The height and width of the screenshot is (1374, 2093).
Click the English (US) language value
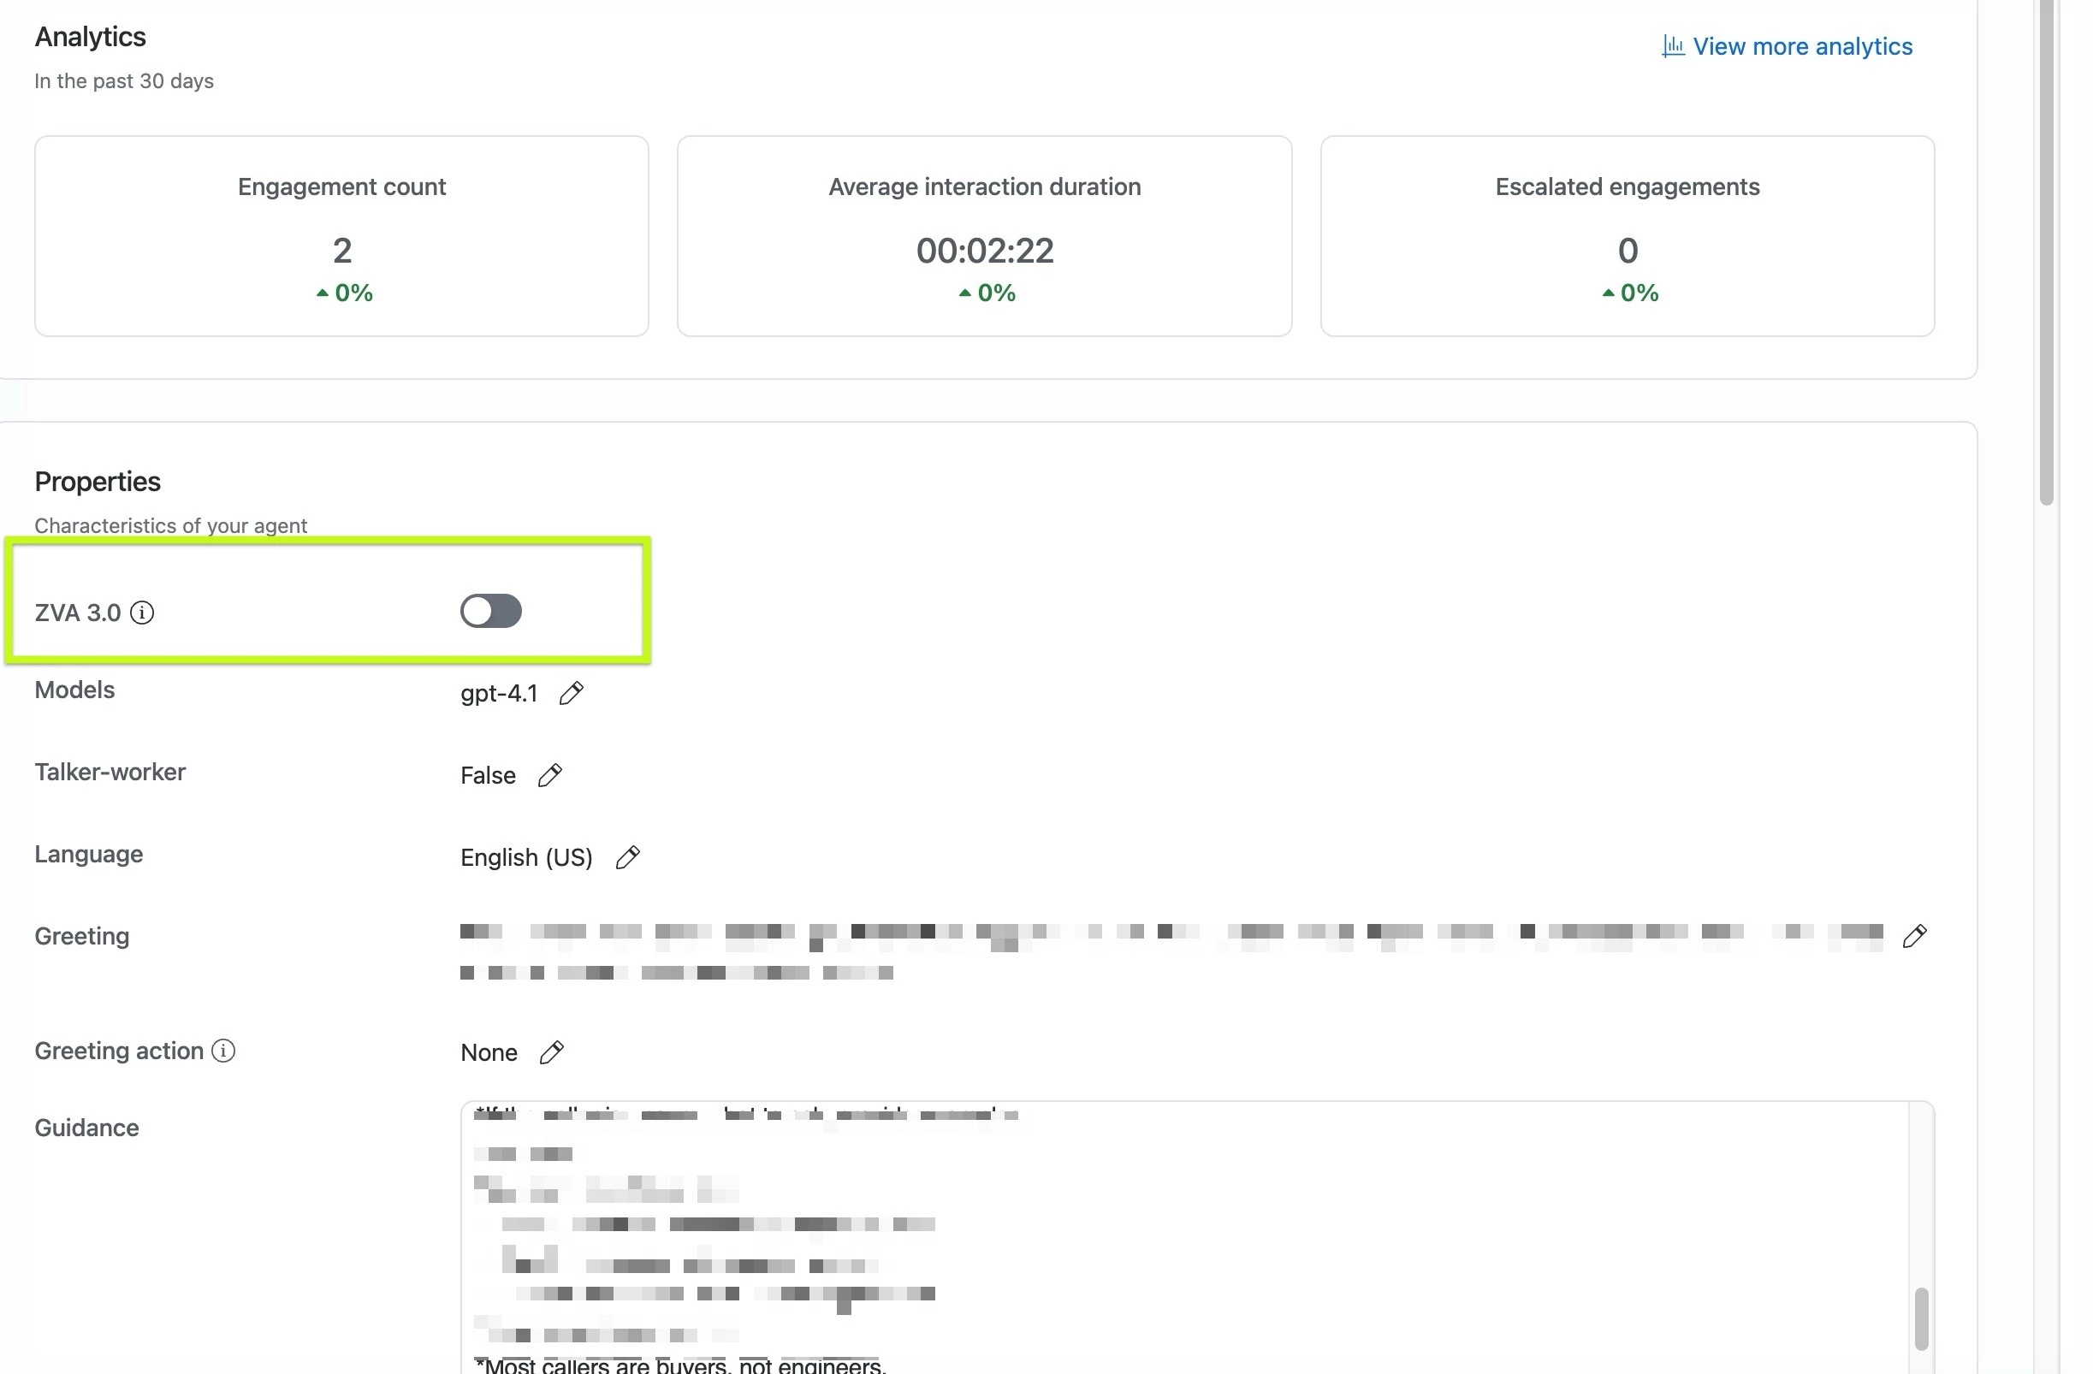(x=526, y=857)
